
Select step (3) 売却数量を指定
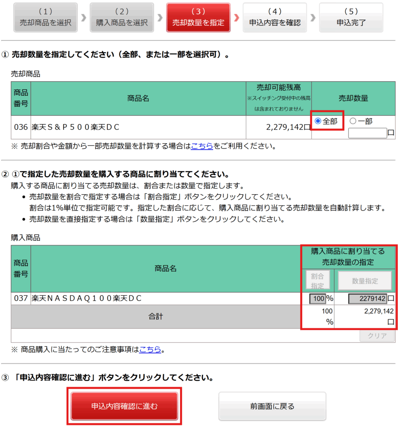coord(199,17)
